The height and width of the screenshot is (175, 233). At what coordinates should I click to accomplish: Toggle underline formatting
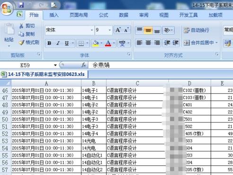point(67,43)
